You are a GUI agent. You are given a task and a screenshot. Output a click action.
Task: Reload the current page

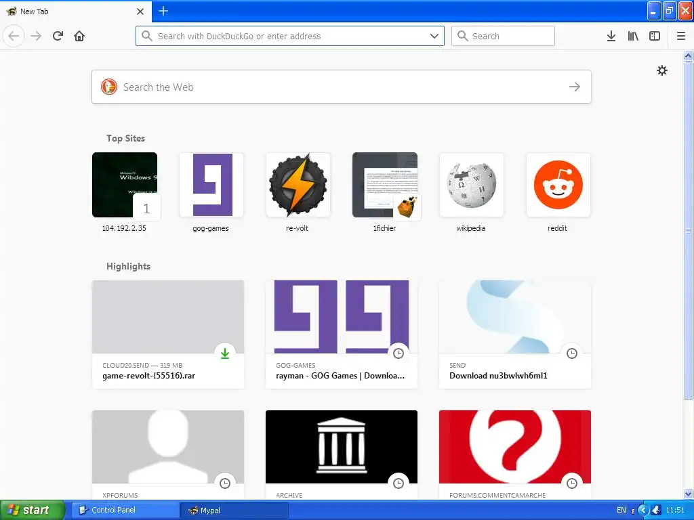(x=58, y=36)
